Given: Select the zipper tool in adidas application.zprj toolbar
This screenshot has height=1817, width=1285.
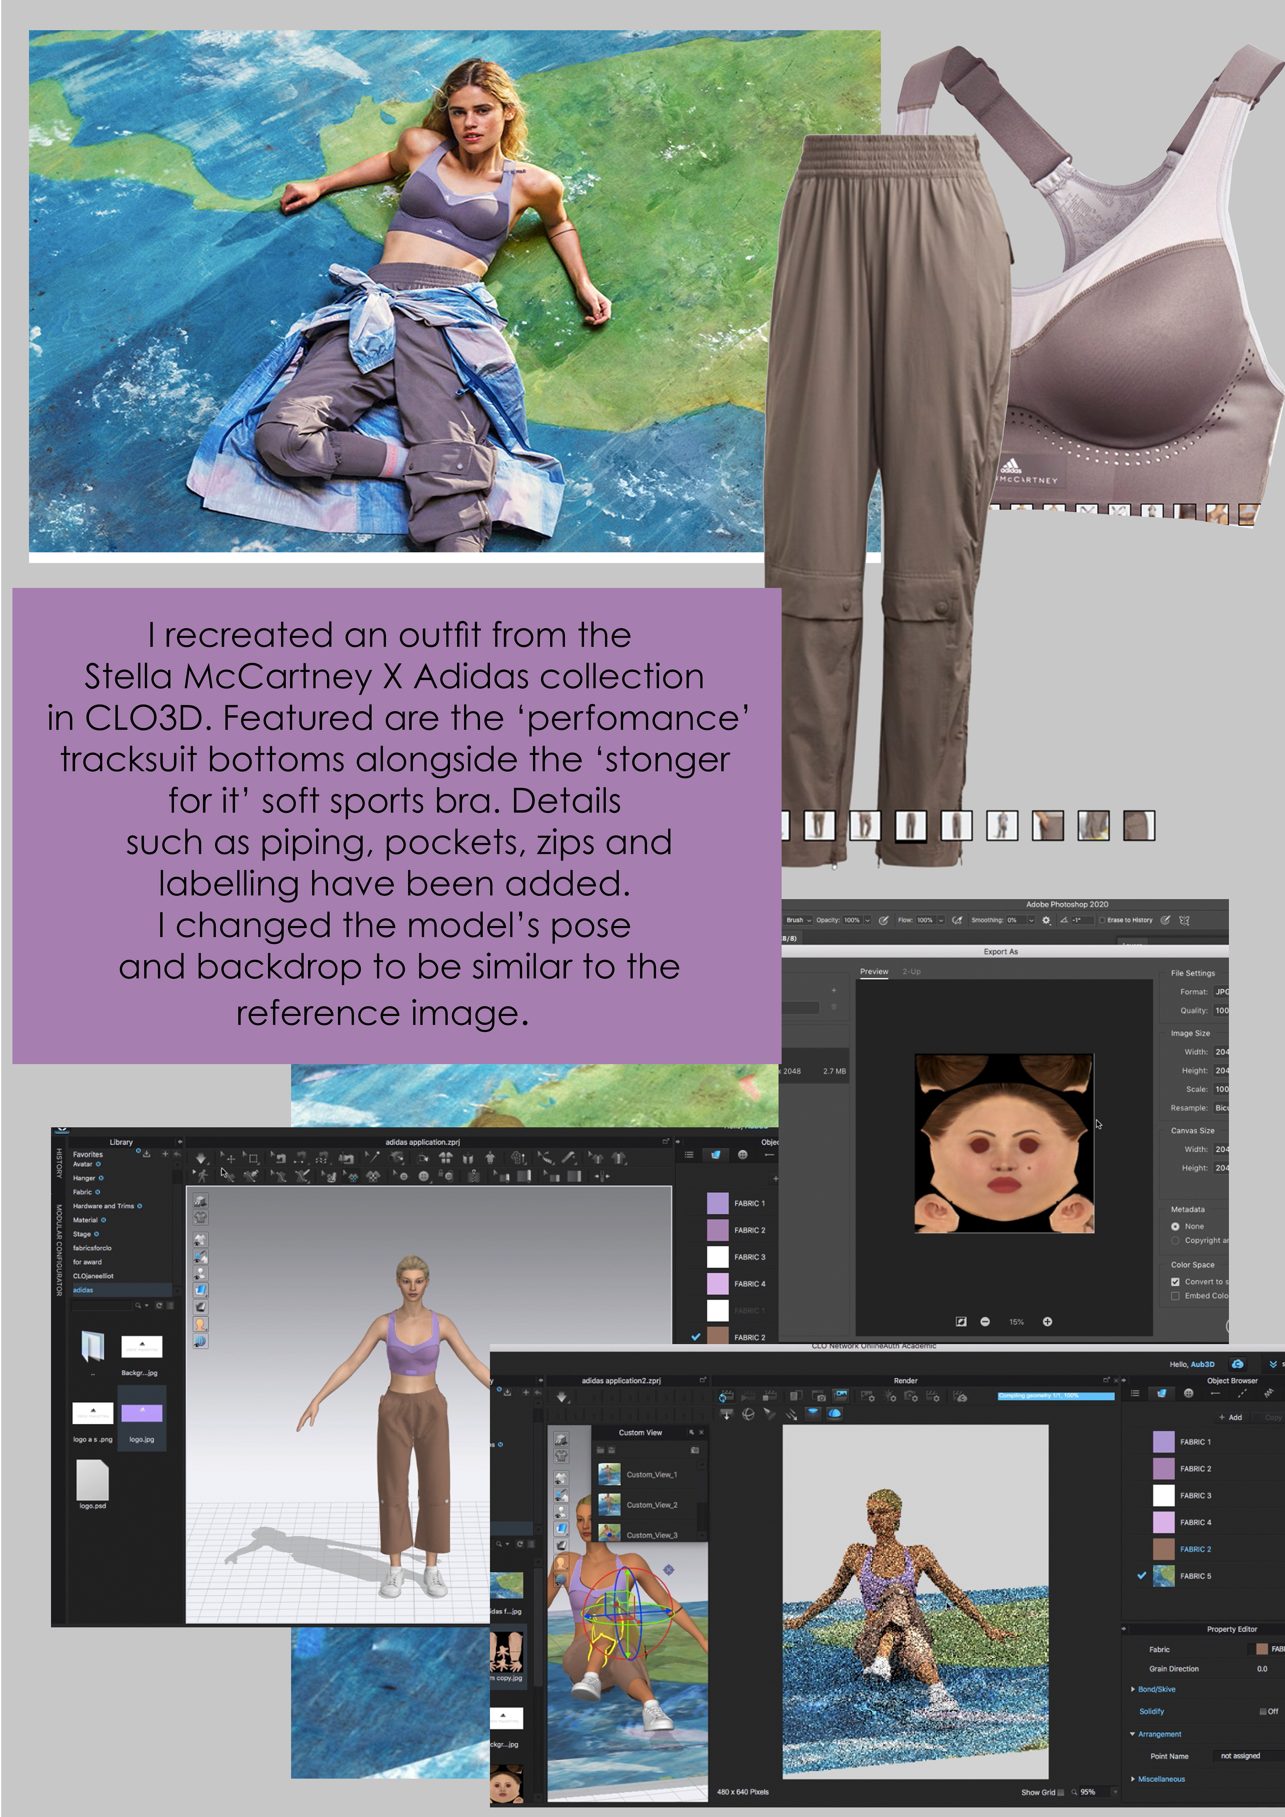Looking at the screenshot, I should tap(474, 1177).
